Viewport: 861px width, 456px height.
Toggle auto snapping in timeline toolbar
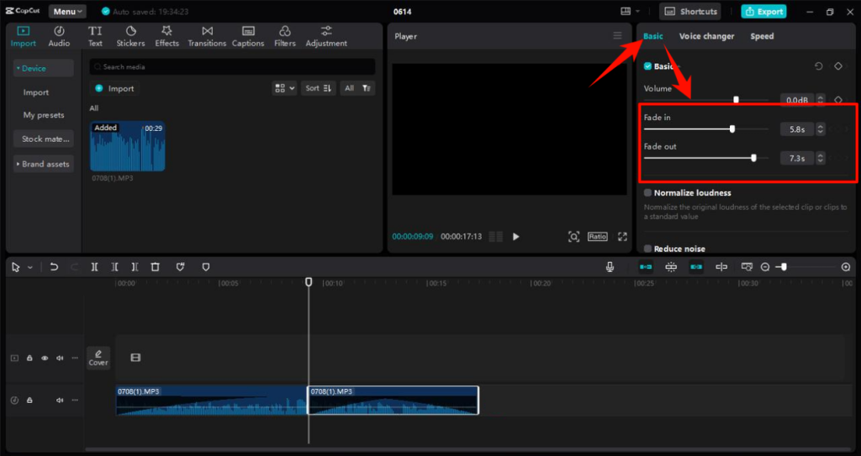(x=671, y=267)
